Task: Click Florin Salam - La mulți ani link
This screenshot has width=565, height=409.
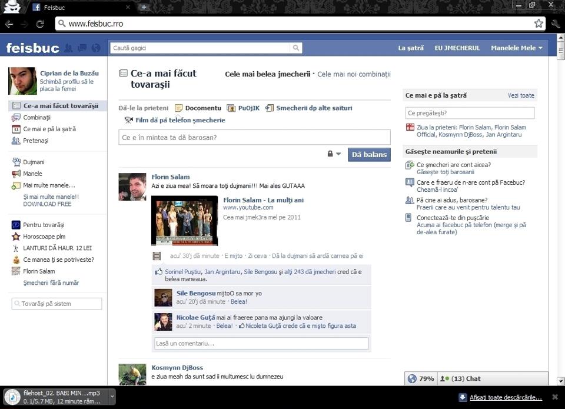Action: 264,200
